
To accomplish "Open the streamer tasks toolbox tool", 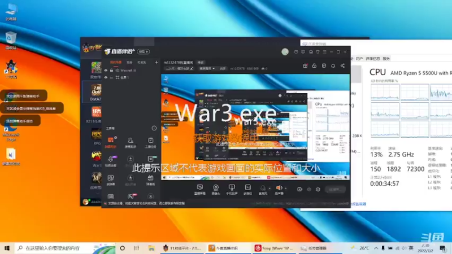I will pyautogui.click(x=150, y=142).
